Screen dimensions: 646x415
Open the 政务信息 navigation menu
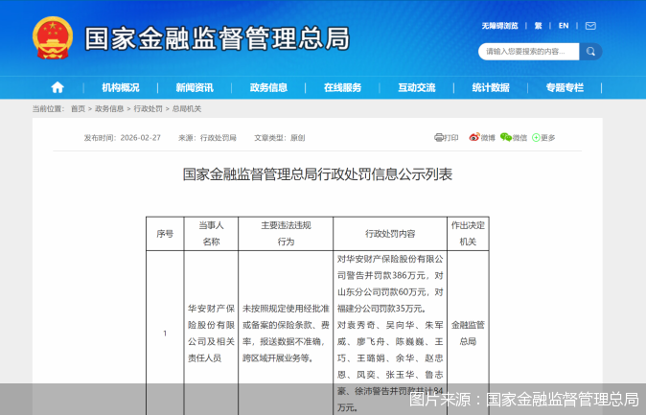[x=268, y=87]
